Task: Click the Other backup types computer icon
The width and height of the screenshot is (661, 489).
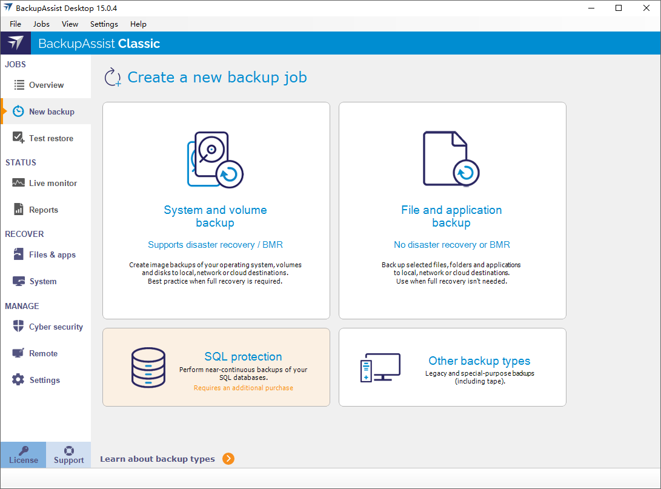Action: [x=380, y=368]
